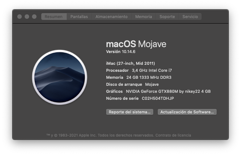Click the Disco de arranque Mojave value
This screenshot has width=241, height=155.
pos(152,84)
